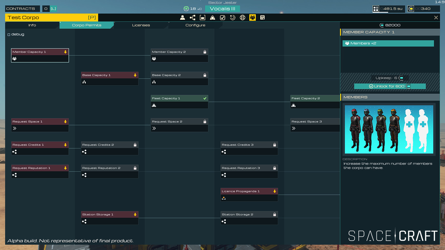The width and height of the screenshot is (445, 250).
Task: Open the news list toolbar icon
Action: click(x=262, y=17)
